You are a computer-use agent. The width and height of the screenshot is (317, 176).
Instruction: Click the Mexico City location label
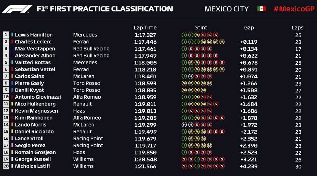(x=226, y=9)
